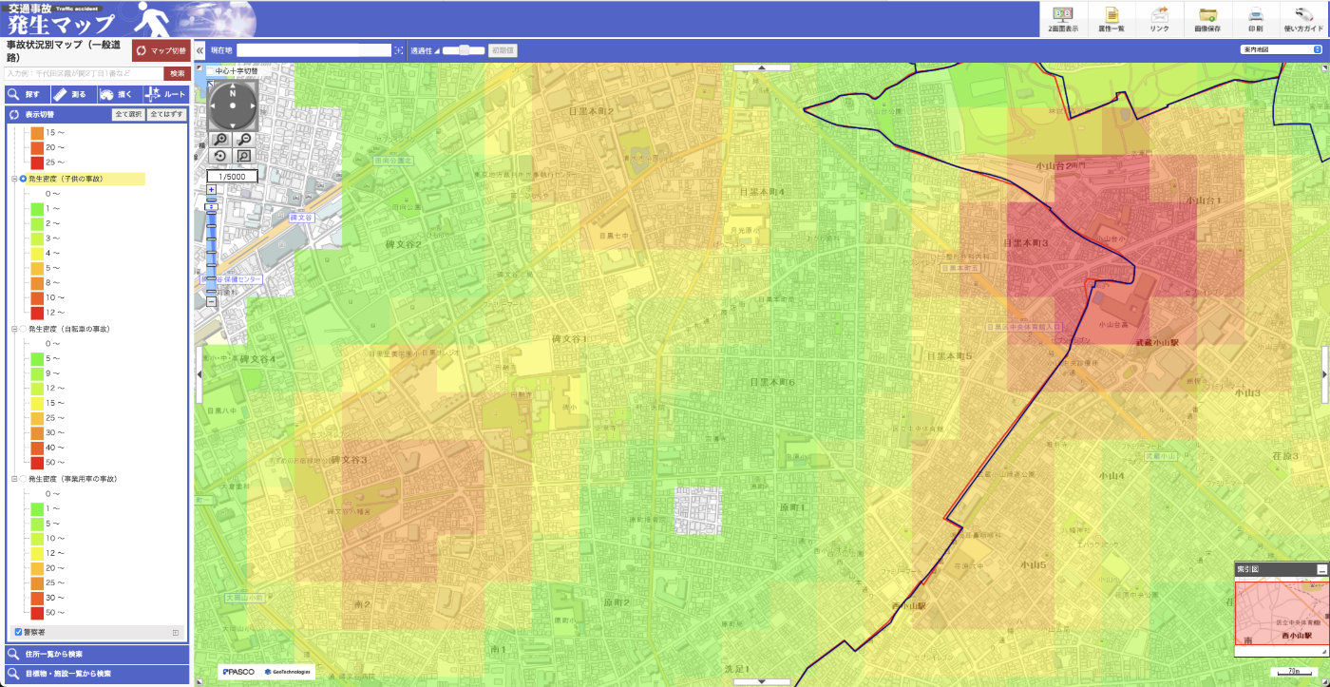The height and width of the screenshot is (687, 1330).
Task: Open the 使い方ガイド usage guide
Action: pyautogui.click(x=1302, y=19)
